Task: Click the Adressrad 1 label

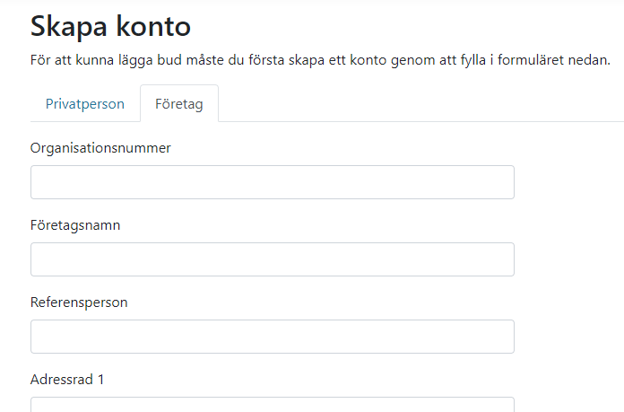Action: (x=67, y=380)
